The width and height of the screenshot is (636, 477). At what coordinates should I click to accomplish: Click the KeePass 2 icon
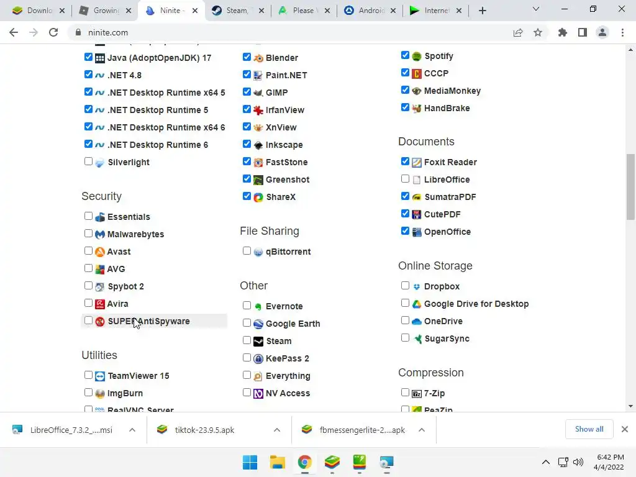pos(258,358)
